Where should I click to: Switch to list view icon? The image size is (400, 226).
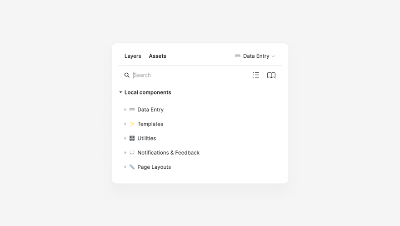click(x=256, y=75)
